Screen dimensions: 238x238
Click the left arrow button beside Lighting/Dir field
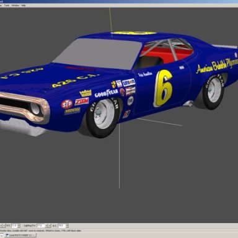46,226
